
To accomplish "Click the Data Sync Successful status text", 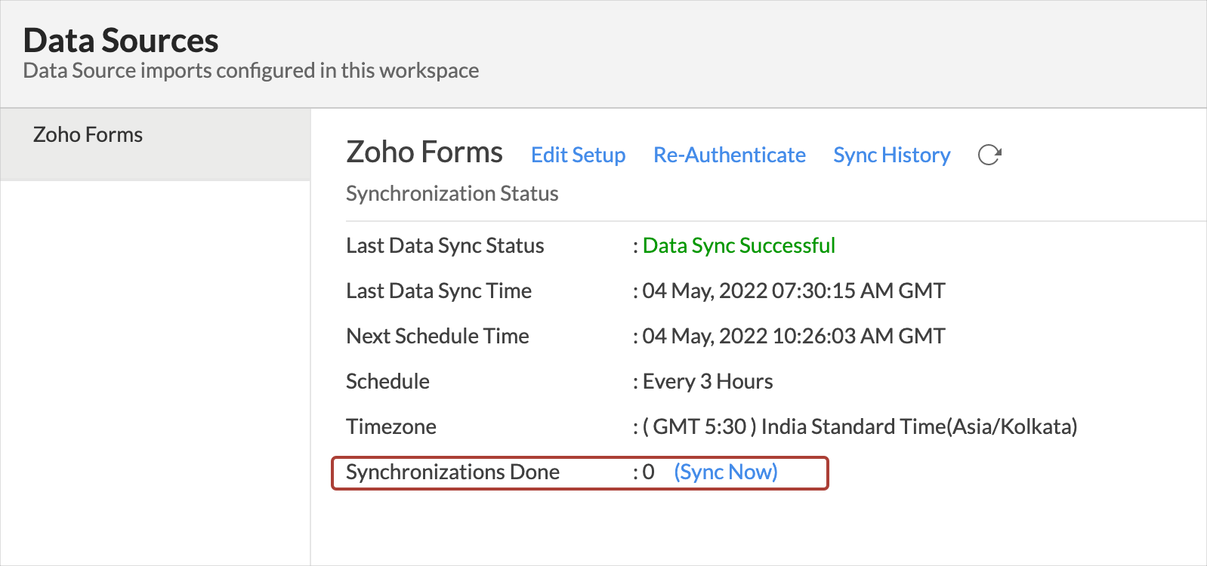I will click(739, 245).
